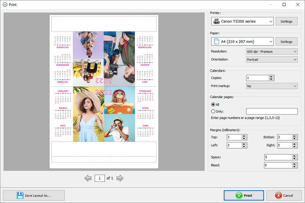Click Settings button next to Paper
305x203 pixels.
coord(287,42)
